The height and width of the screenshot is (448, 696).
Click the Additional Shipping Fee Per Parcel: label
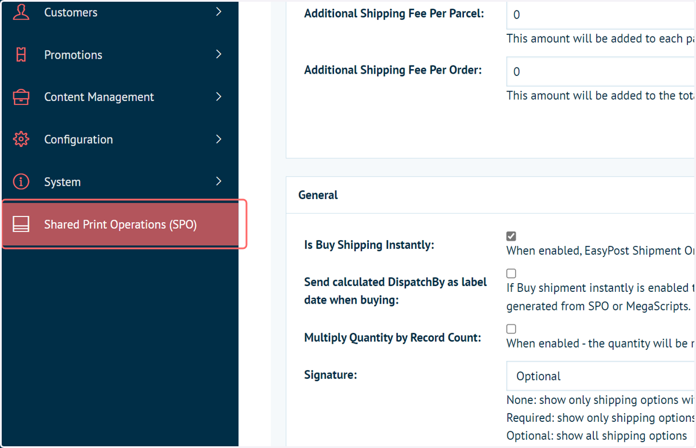click(x=394, y=13)
